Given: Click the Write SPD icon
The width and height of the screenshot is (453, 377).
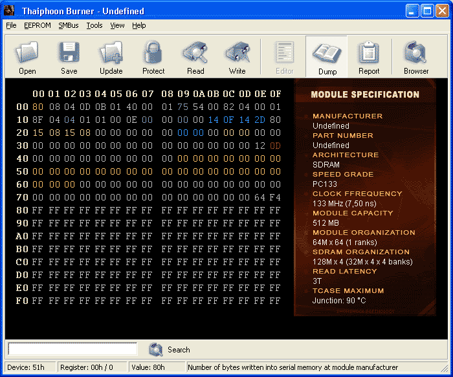Looking at the screenshot, I should (x=238, y=52).
